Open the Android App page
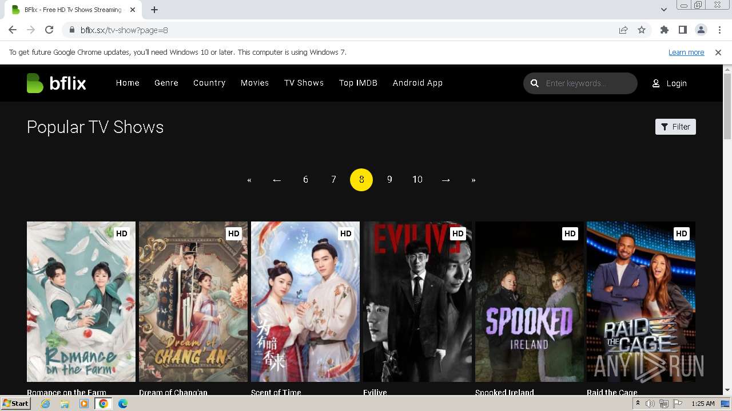Viewport: 732px width, 411px height. pyautogui.click(x=417, y=83)
